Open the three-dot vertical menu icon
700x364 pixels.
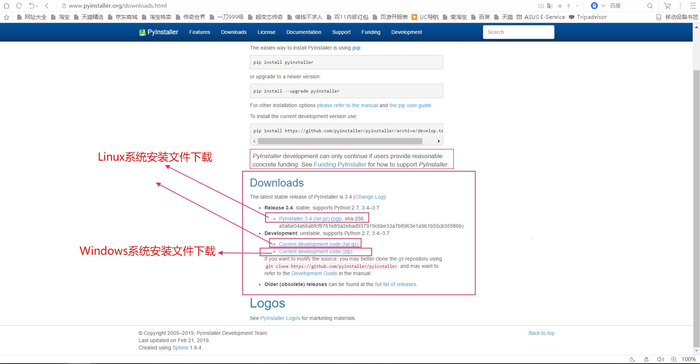click(680, 6)
